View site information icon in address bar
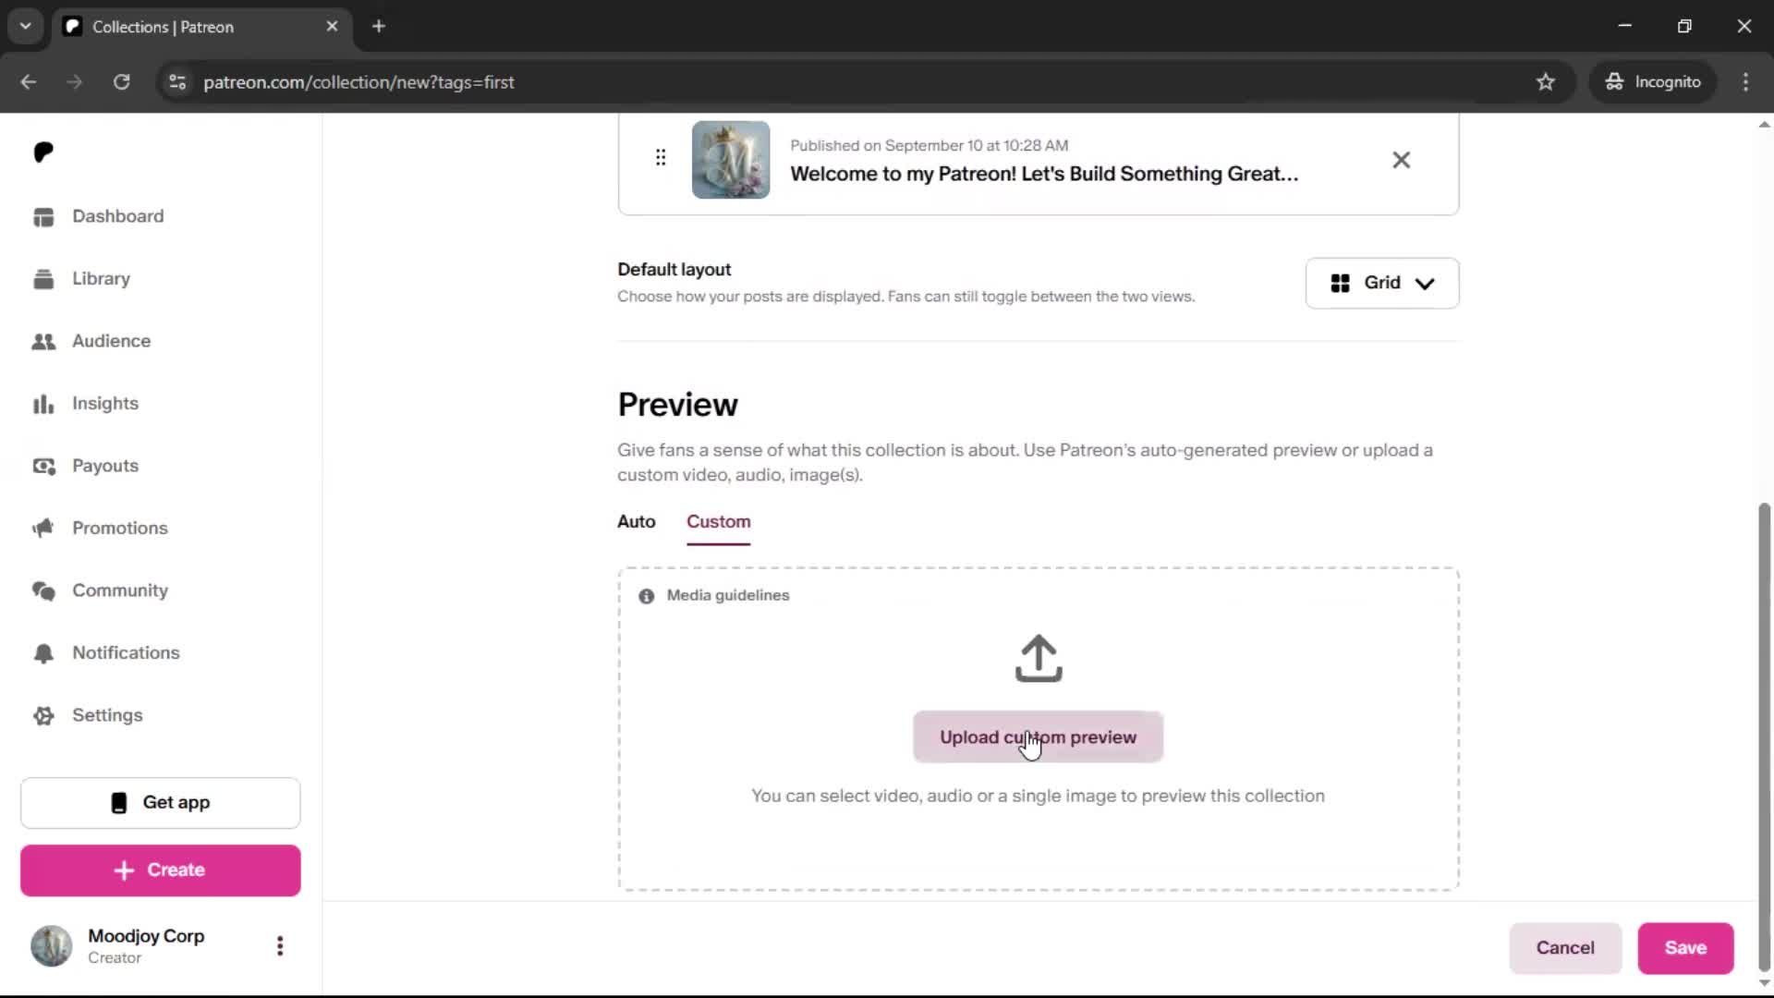This screenshot has width=1774, height=998. pyautogui.click(x=176, y=82)
